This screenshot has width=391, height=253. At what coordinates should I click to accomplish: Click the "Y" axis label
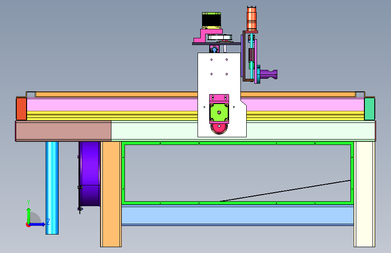pos(28,202)
